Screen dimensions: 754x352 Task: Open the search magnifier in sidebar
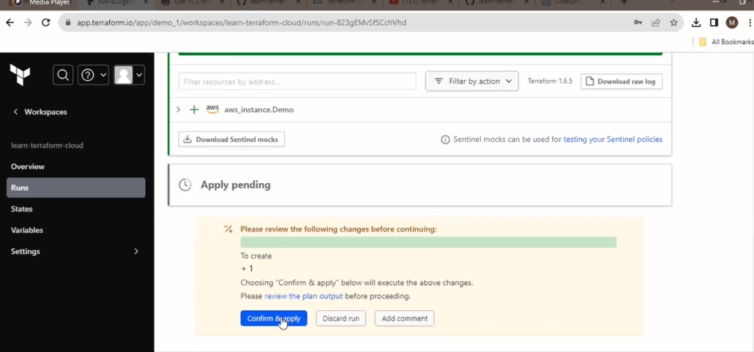point(63,75)
